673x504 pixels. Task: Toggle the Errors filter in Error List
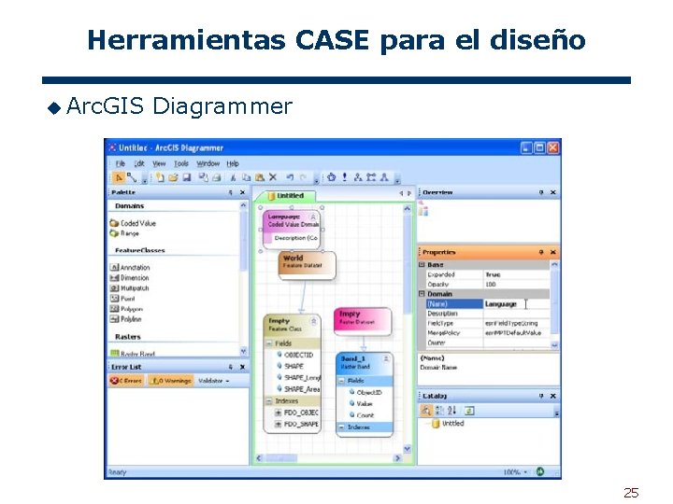(x=126, y=381)
